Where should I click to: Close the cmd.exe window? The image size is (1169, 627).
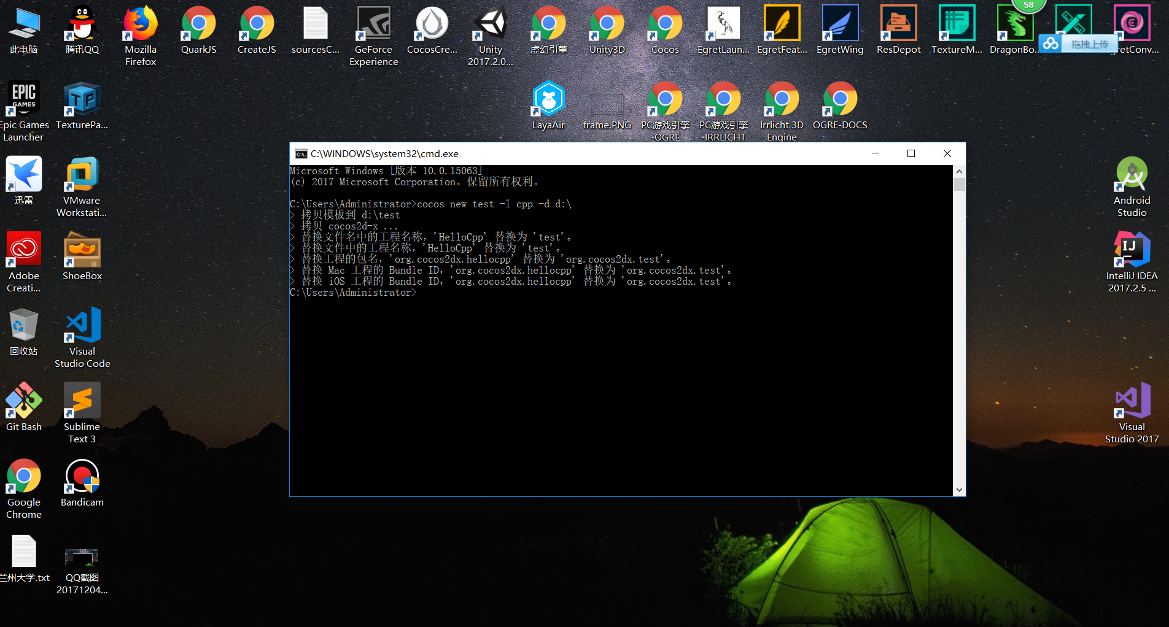point(947,153)
